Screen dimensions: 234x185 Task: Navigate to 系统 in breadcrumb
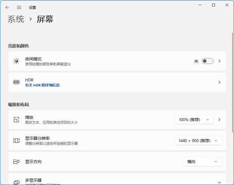16,19
